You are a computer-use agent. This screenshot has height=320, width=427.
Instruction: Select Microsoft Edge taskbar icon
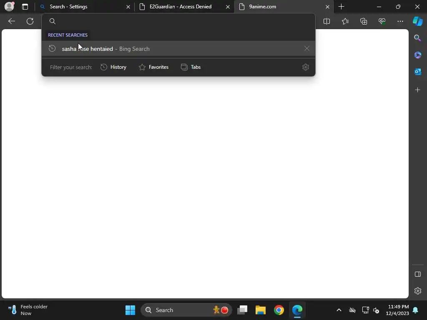click(x=297, y=310)
